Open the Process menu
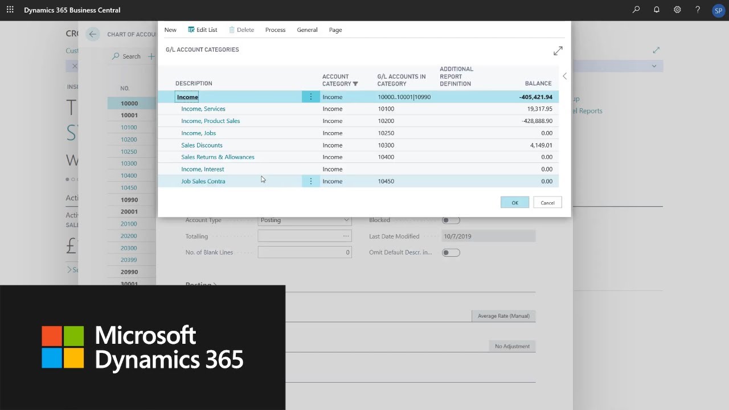 pos(275,30)
